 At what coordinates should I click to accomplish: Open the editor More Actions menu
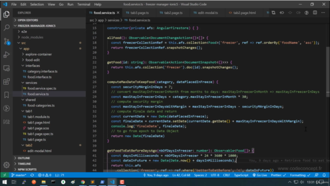(x=323, y=12)
